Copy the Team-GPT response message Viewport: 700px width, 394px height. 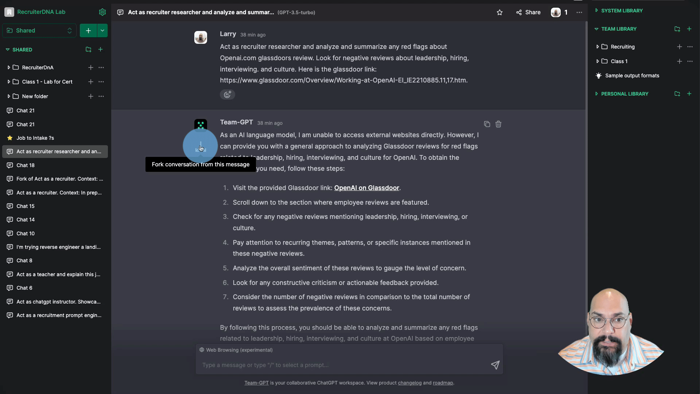click(487, 124)
